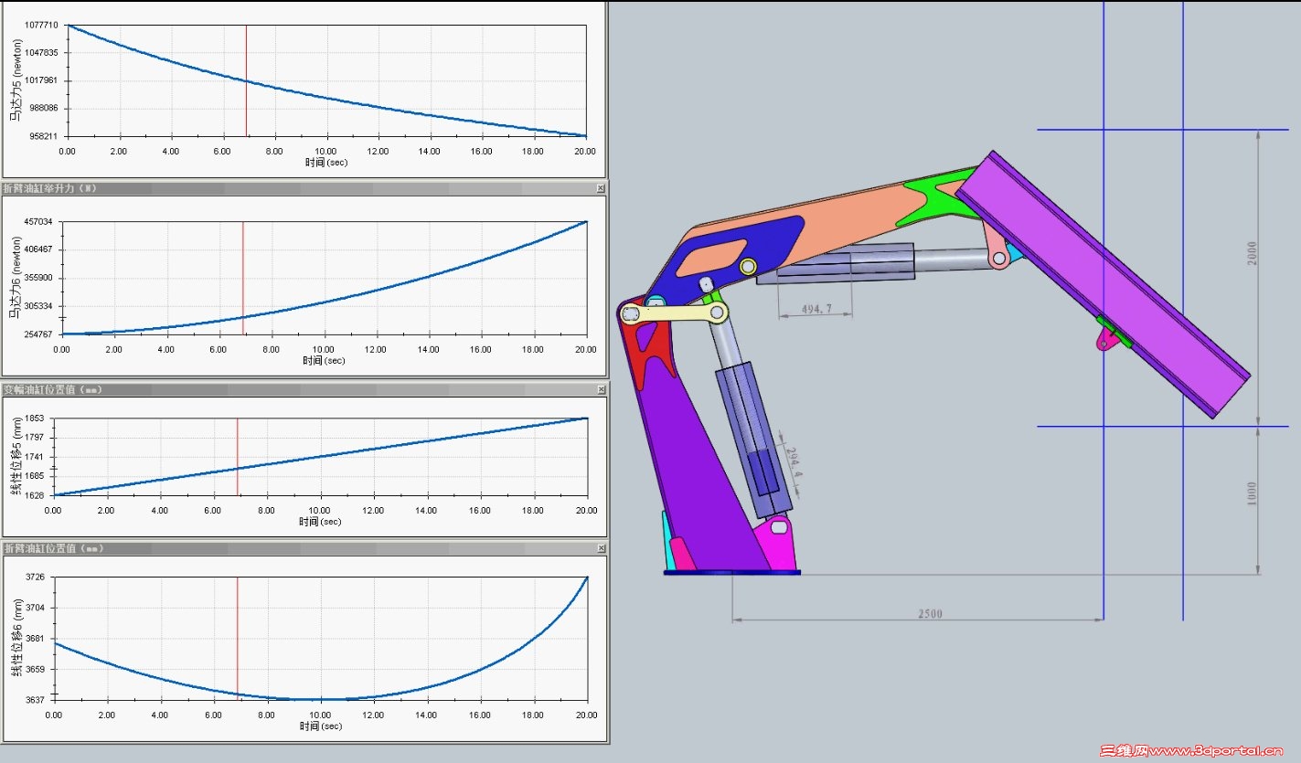The height and width of the screenshot is (763, 1301).
Task: Click the 线性位移5 (mm) axis label
Action: [x=16, y=457]
